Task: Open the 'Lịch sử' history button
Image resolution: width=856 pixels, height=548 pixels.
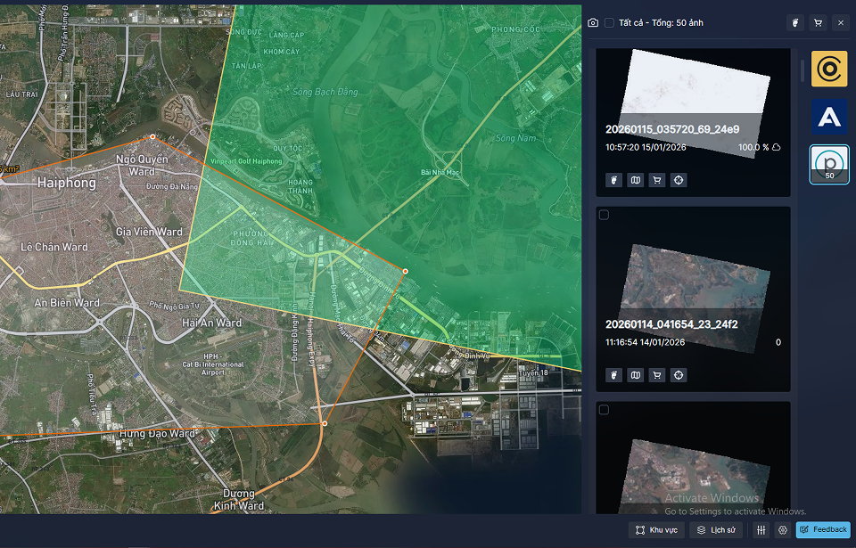Action: click(x=716, y=530)
